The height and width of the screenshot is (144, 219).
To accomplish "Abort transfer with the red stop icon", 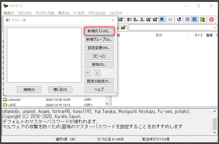I will [211, 19].
